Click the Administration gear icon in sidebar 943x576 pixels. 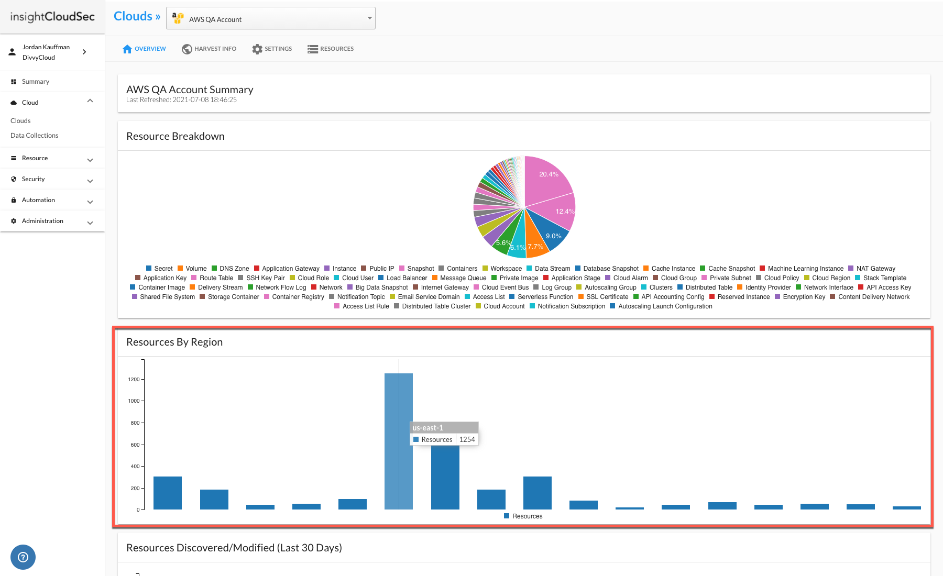[x=14, y=221]
